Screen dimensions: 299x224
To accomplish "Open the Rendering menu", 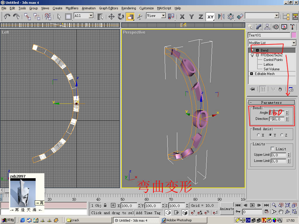I will (129, 8).
